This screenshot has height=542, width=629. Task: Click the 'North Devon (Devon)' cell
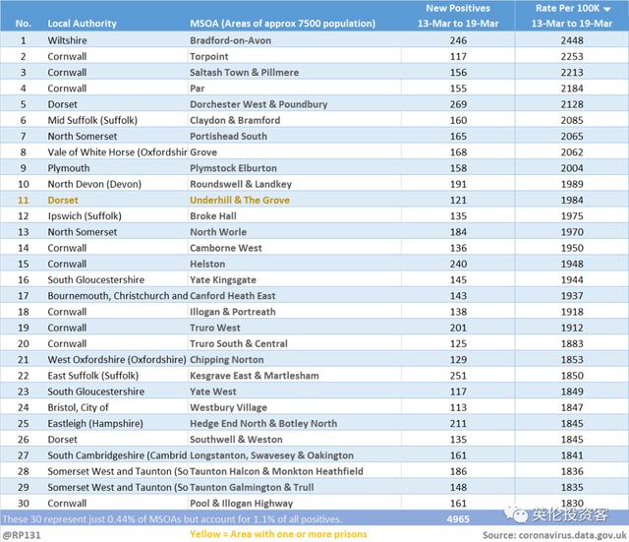pyautogui.click(x=94, y=184)
